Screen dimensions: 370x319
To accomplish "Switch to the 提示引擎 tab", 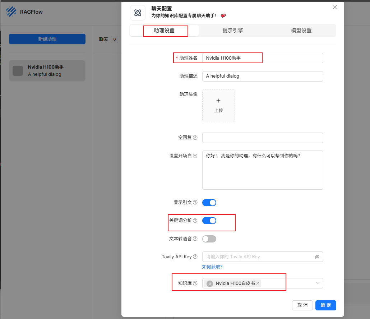I will click(233, 31).
